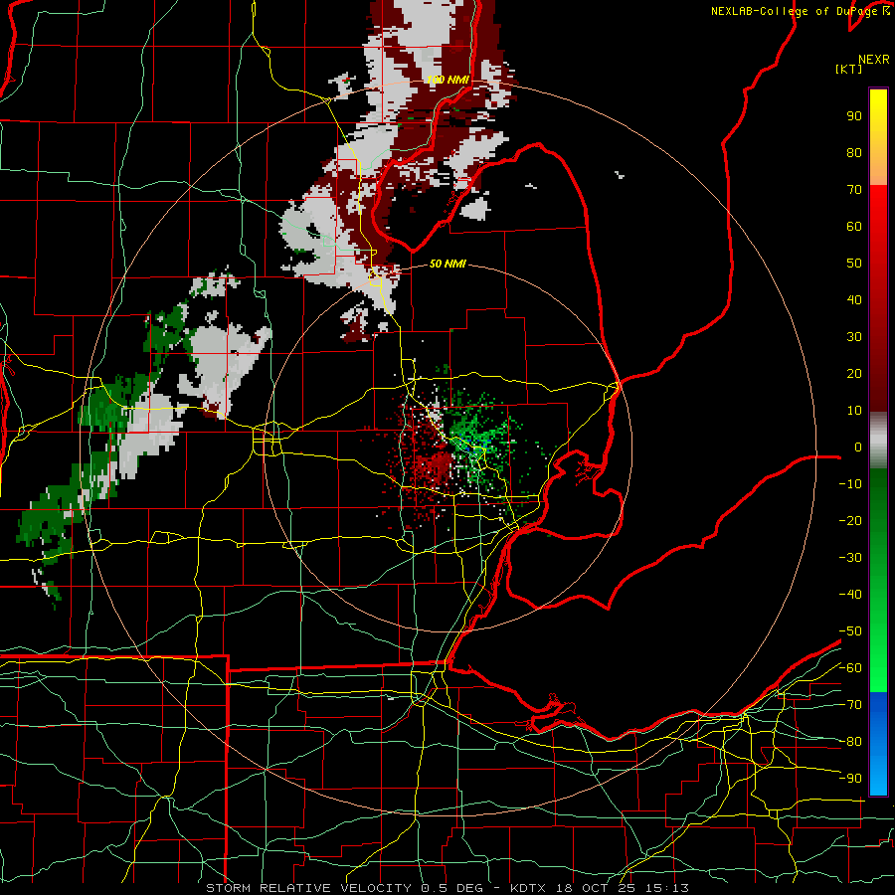Click the positive 80 scale value
The height and width of the screenshot is (895, 895).
point(854,153)
